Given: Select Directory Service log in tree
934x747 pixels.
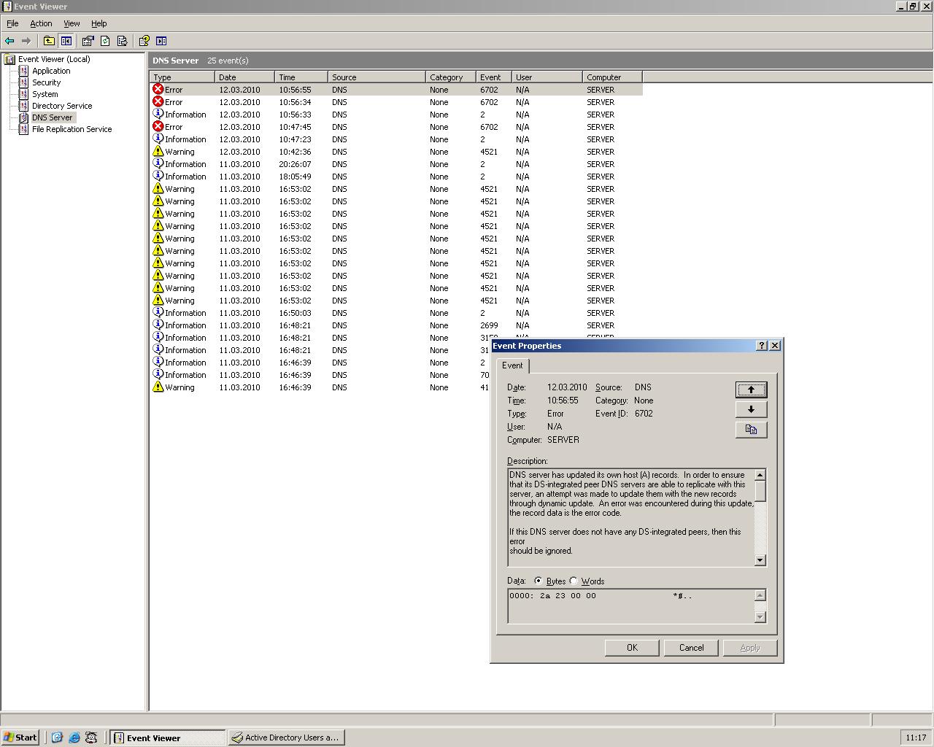Looking at the screenshot, I should tap(61, 106).
